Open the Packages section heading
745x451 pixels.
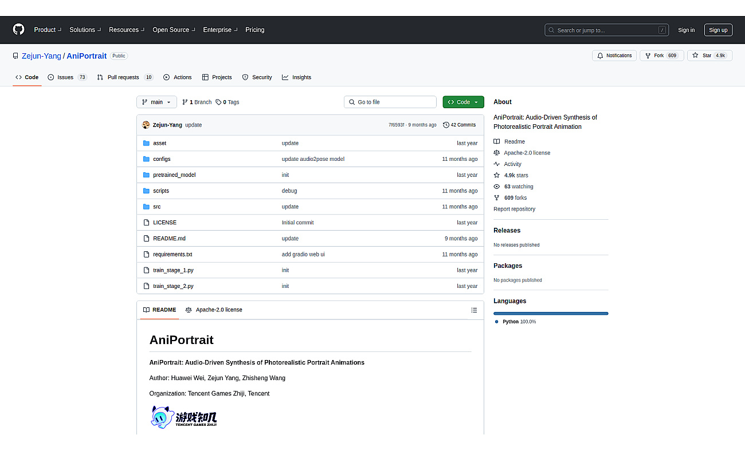[x=508, y=266]
